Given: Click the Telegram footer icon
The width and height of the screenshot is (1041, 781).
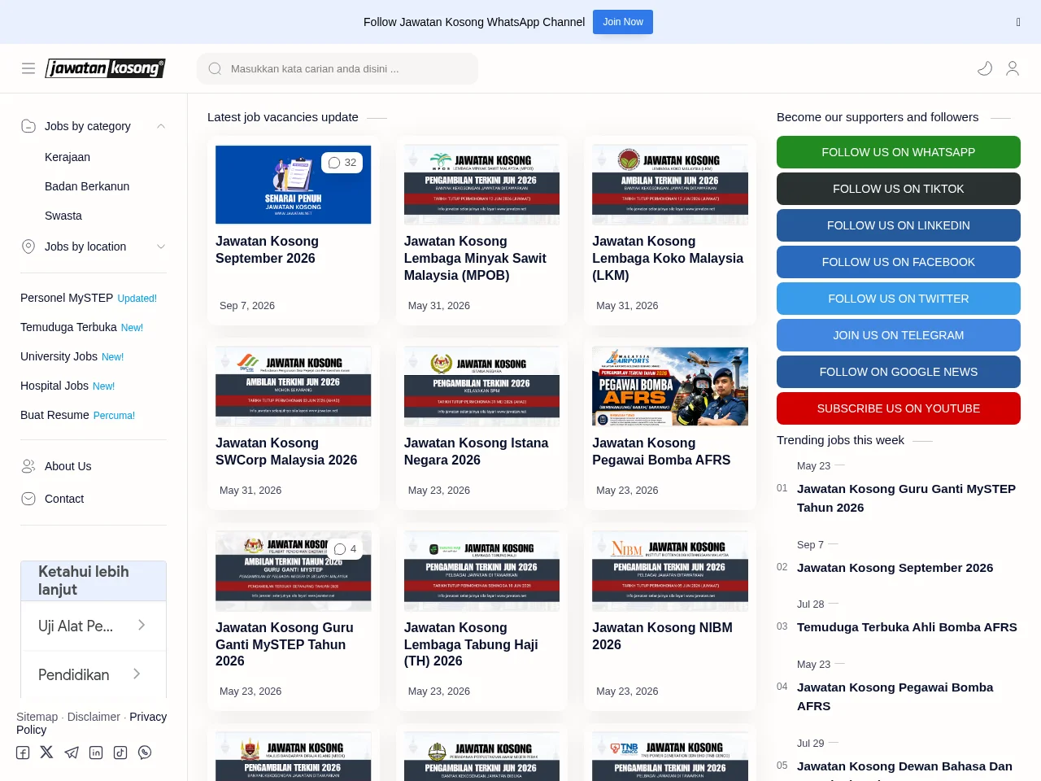Looking at the screenshot, I should (72, 753).
